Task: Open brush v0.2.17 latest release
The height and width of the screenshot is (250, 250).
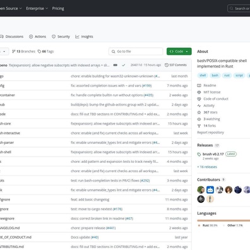Action: (213, 154)
